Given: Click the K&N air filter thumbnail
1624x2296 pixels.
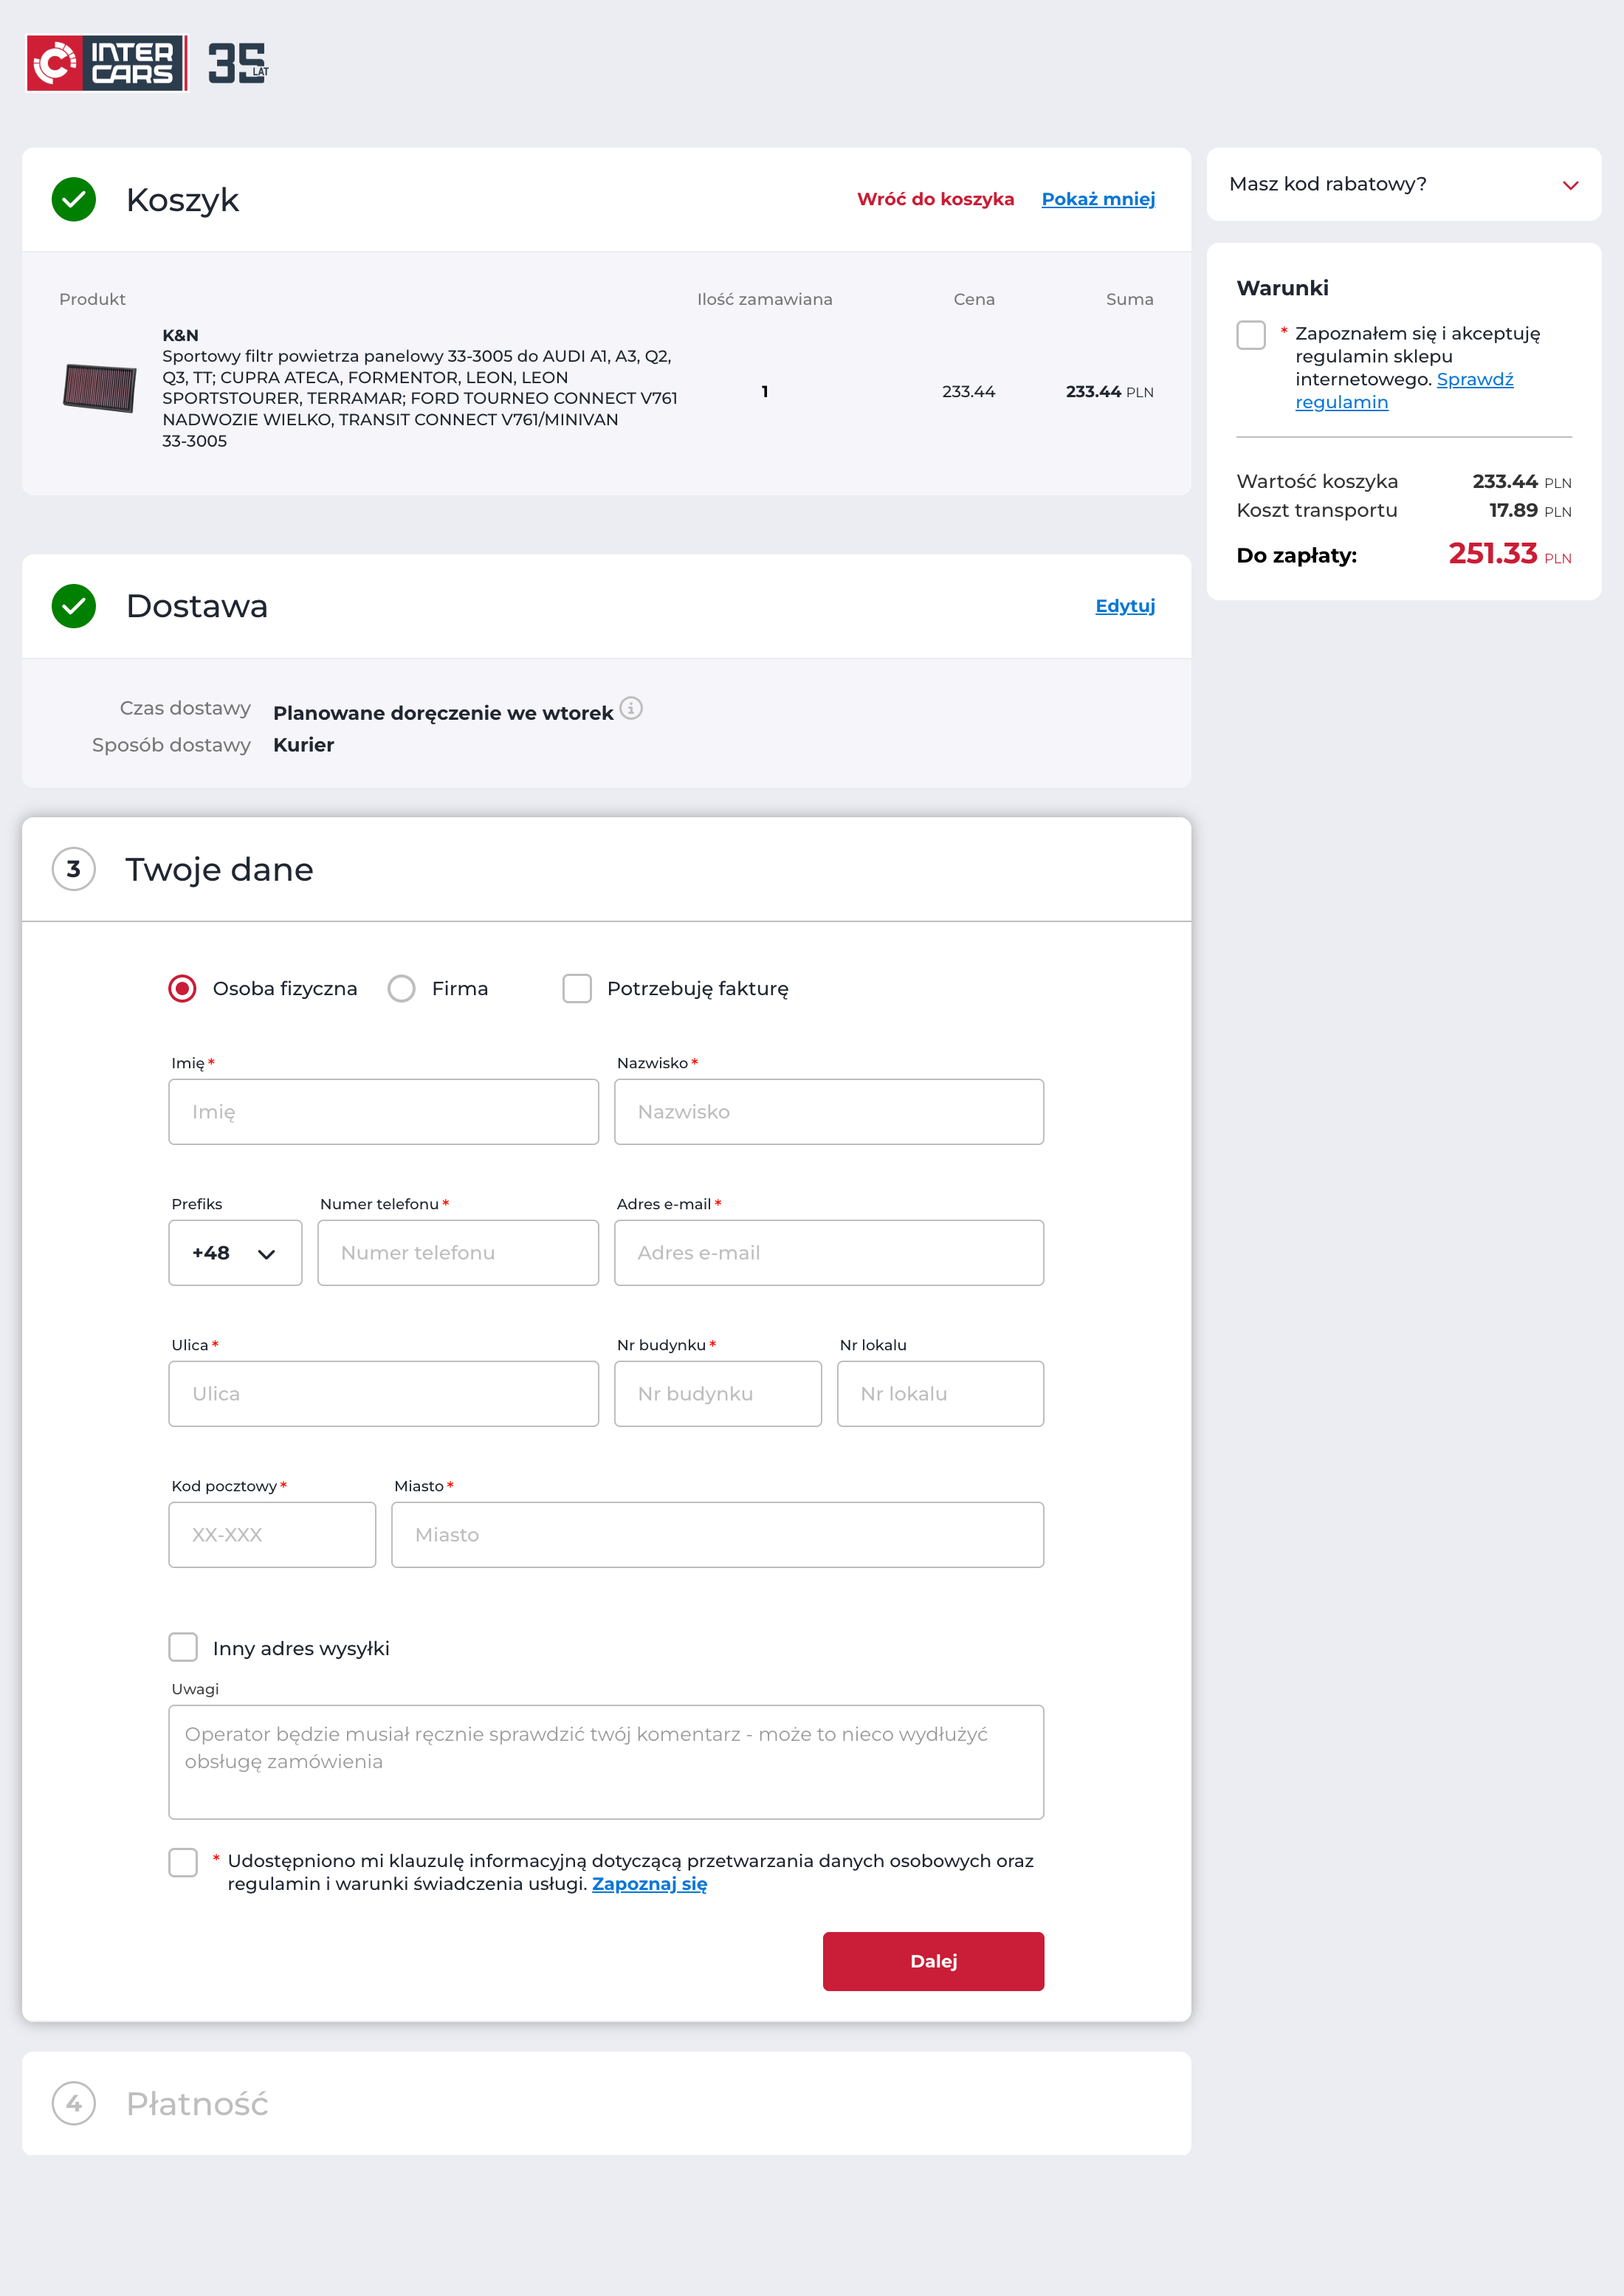Looking at the screenshot, I should 99,388.
